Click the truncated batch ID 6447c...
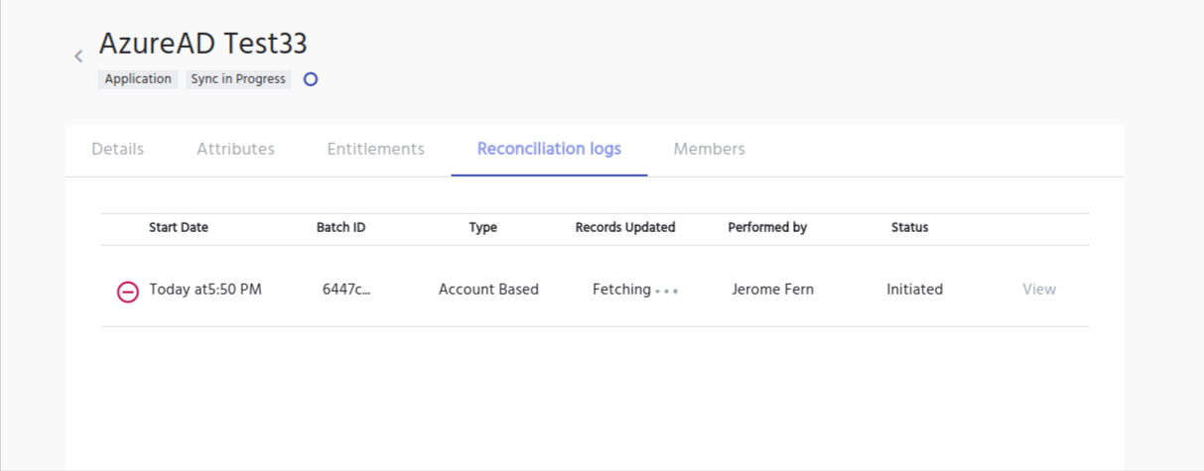 pyautogui.click(x=345, y=290)
